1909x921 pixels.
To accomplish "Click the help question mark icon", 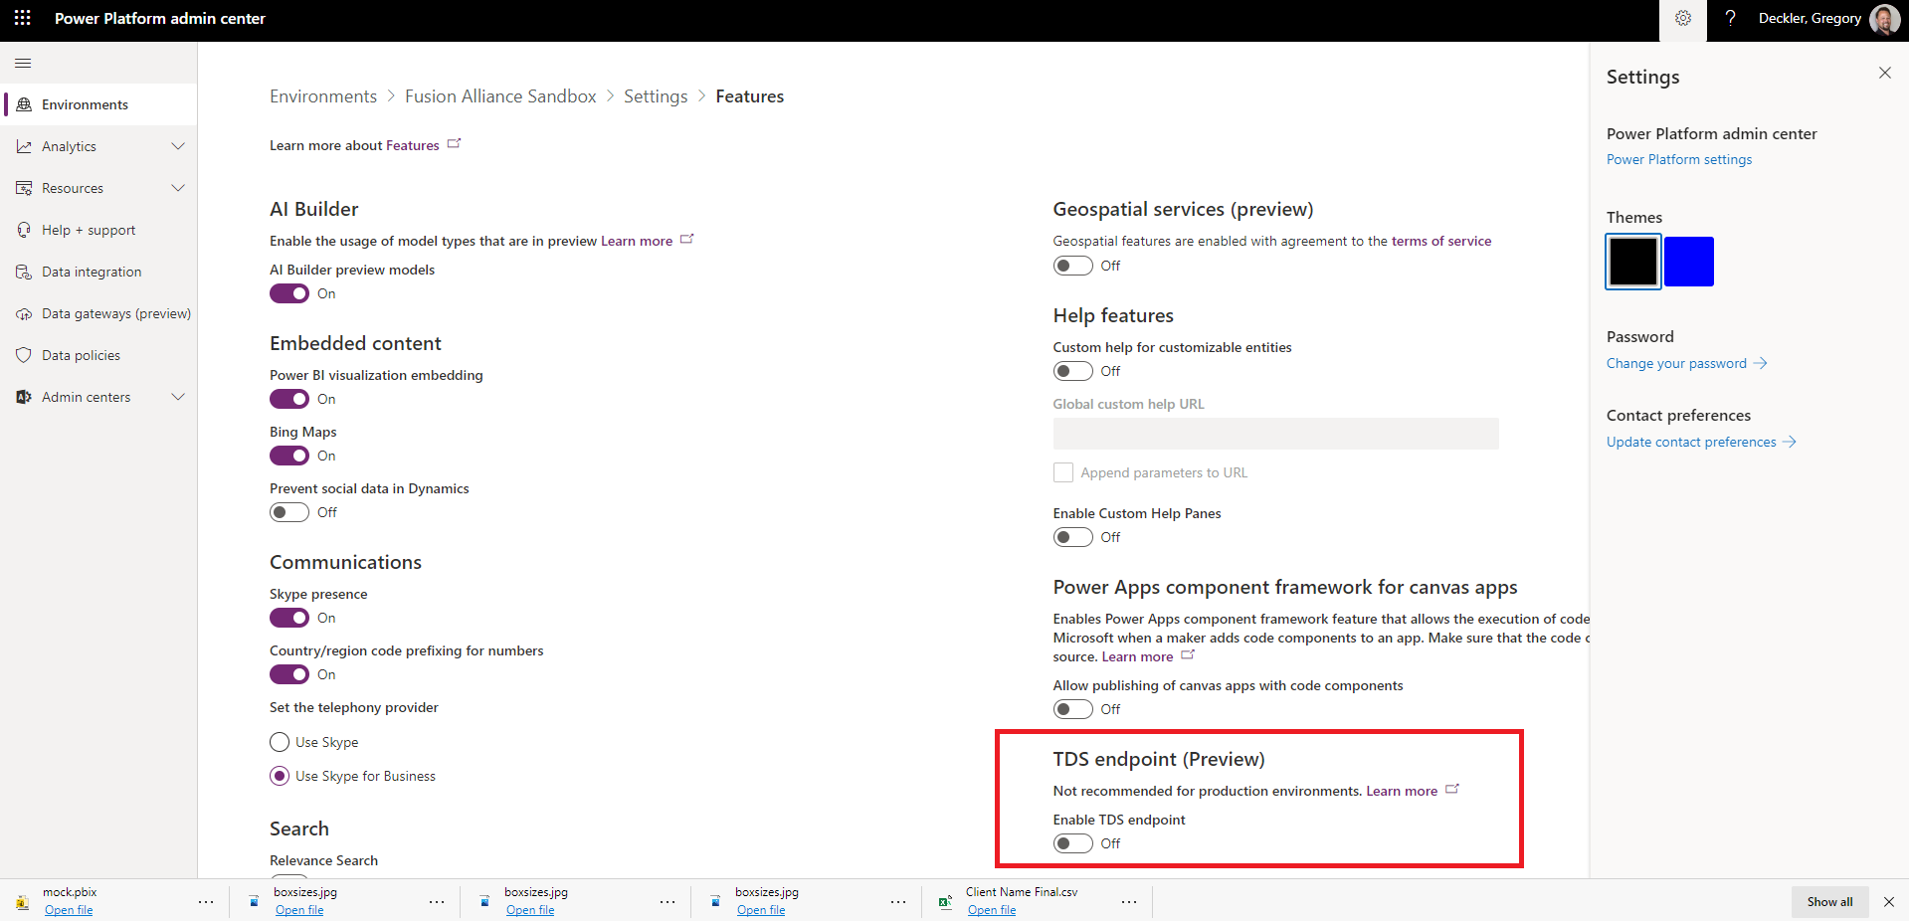I will point(1730,18).
